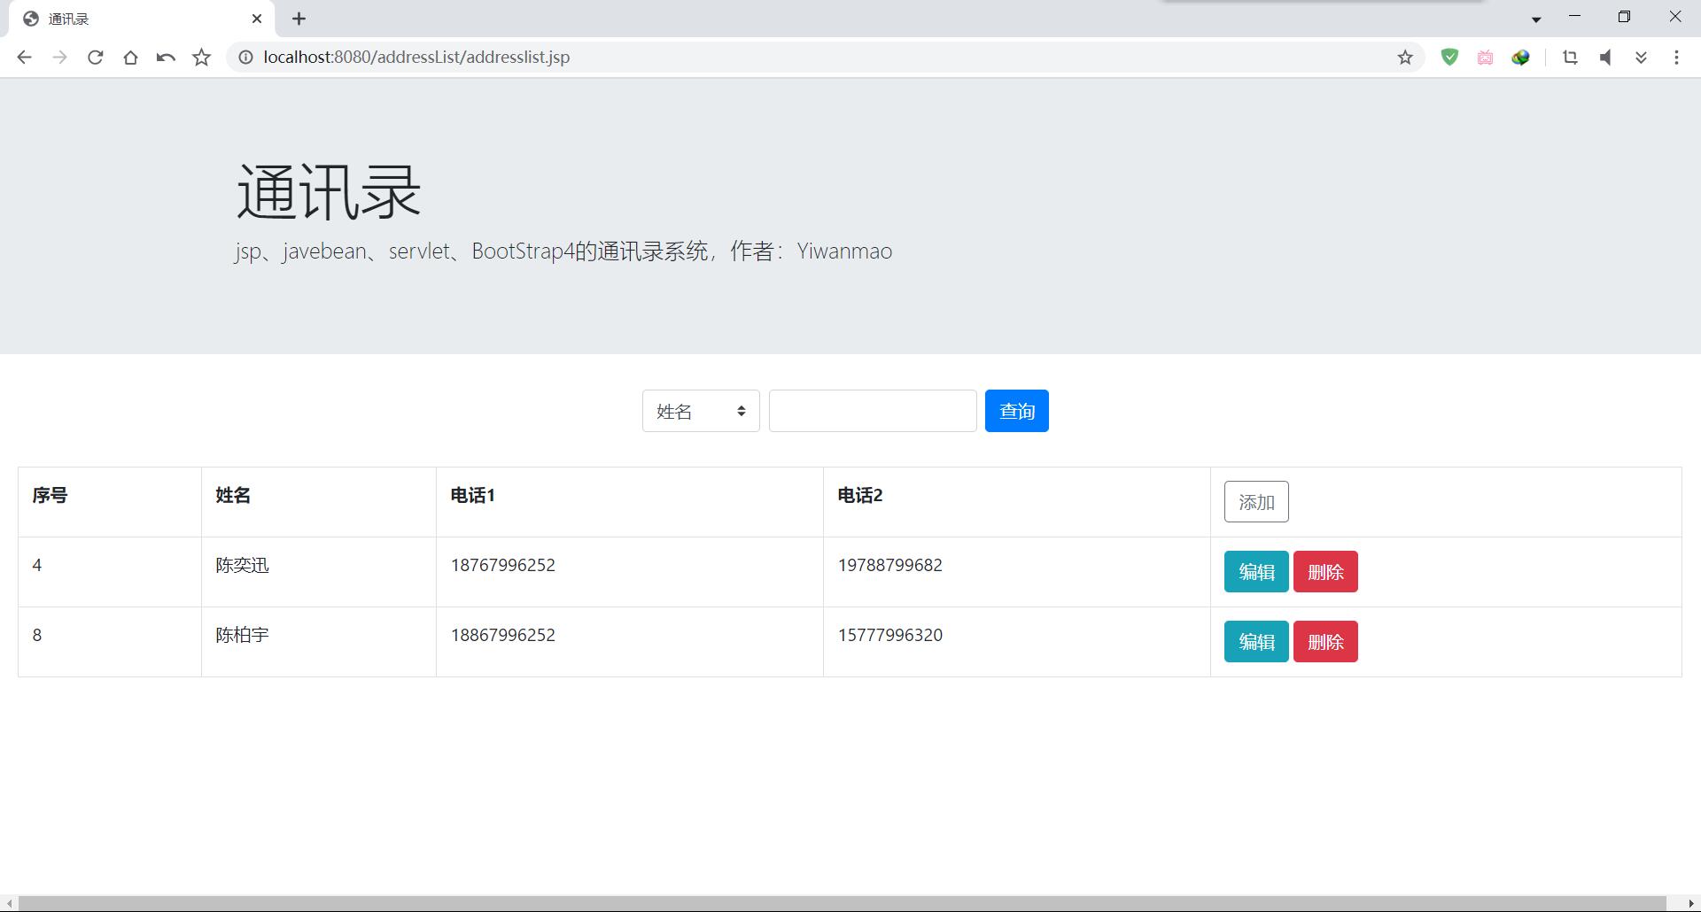Reload the addresslist.jsp page
The image size is (1701, 912).
95,57
